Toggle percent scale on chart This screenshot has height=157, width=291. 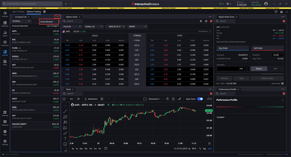click(x=200, y=149)
